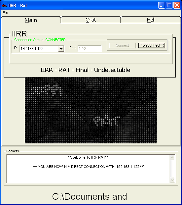Viewport: 182px width, 205px height.
Task: Click the dark RAT splash image
Action: pos(91,110)
